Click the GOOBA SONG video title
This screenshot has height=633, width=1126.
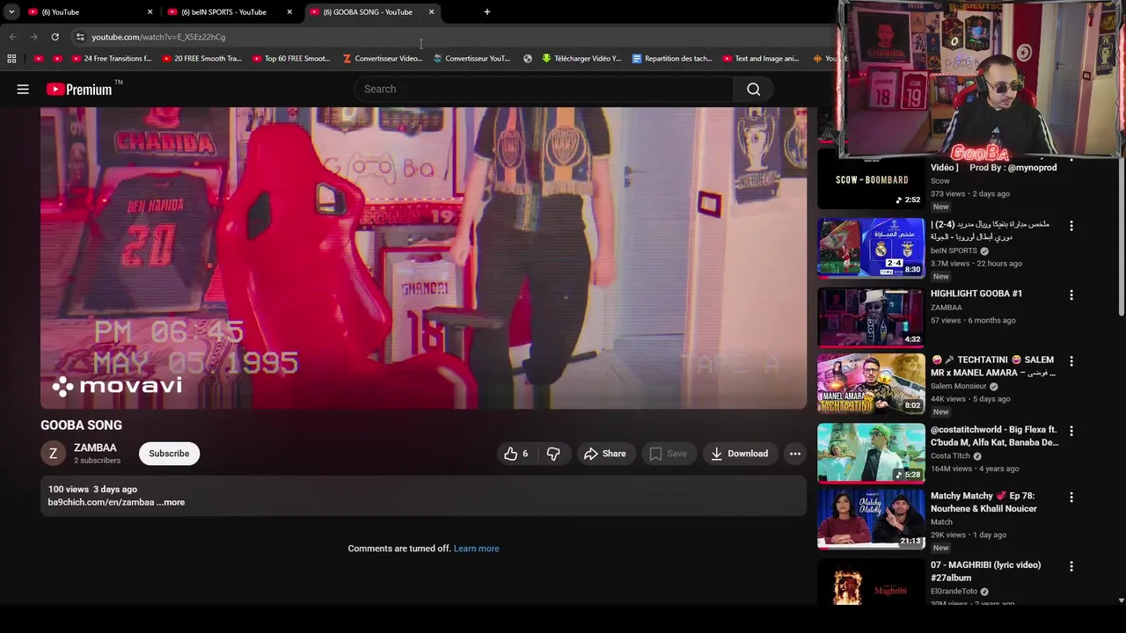click(81, 425)
